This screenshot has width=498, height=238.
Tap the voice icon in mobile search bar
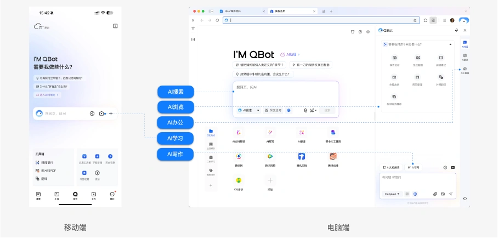pyautogui.click(x=92, y=114)
